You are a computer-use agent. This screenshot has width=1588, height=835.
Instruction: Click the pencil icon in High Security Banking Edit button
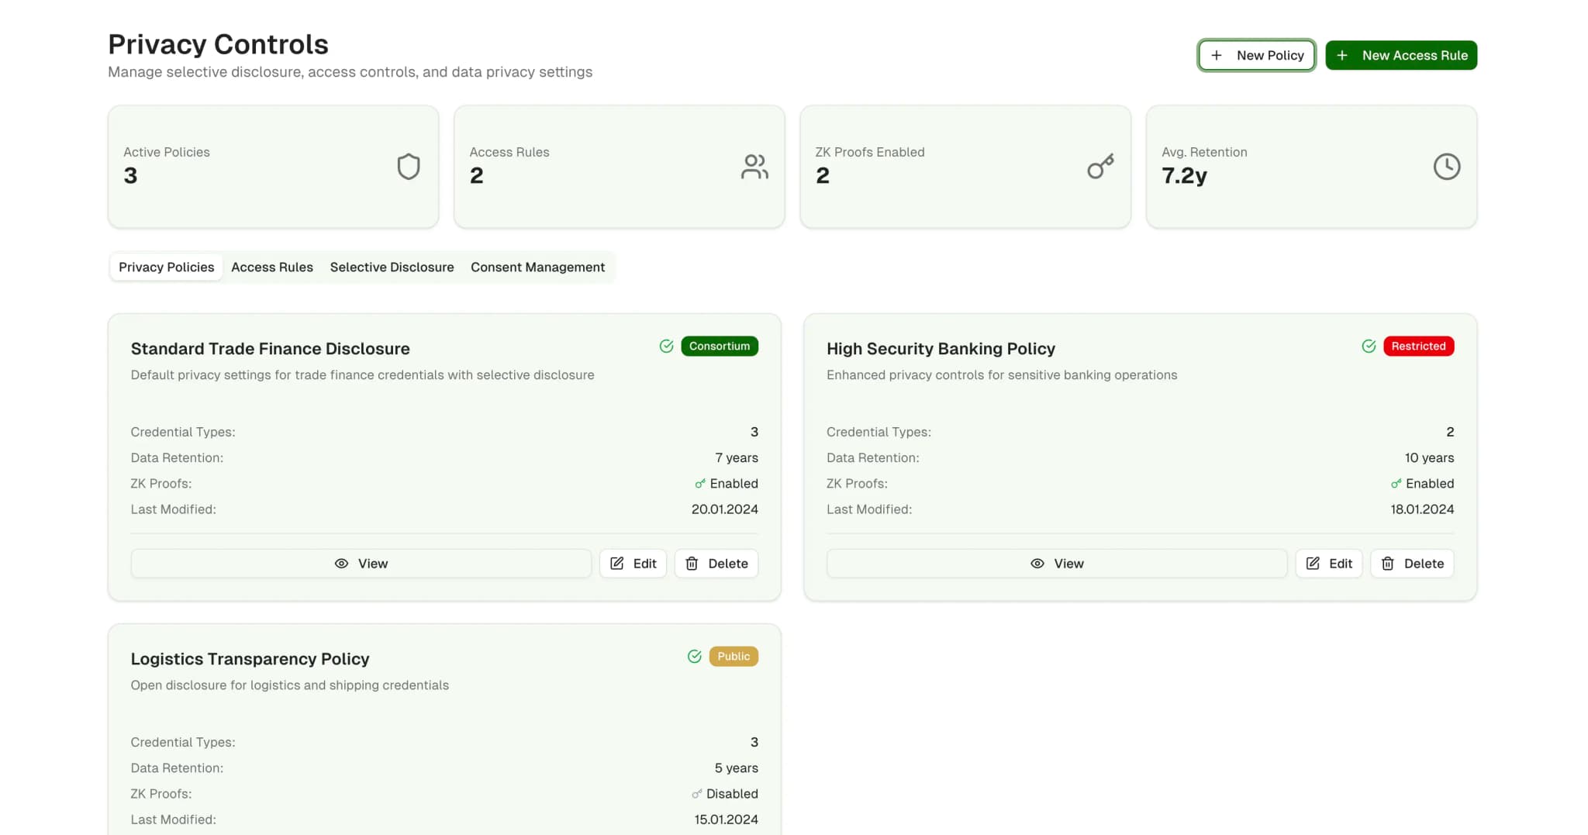tap(1312, 564)
